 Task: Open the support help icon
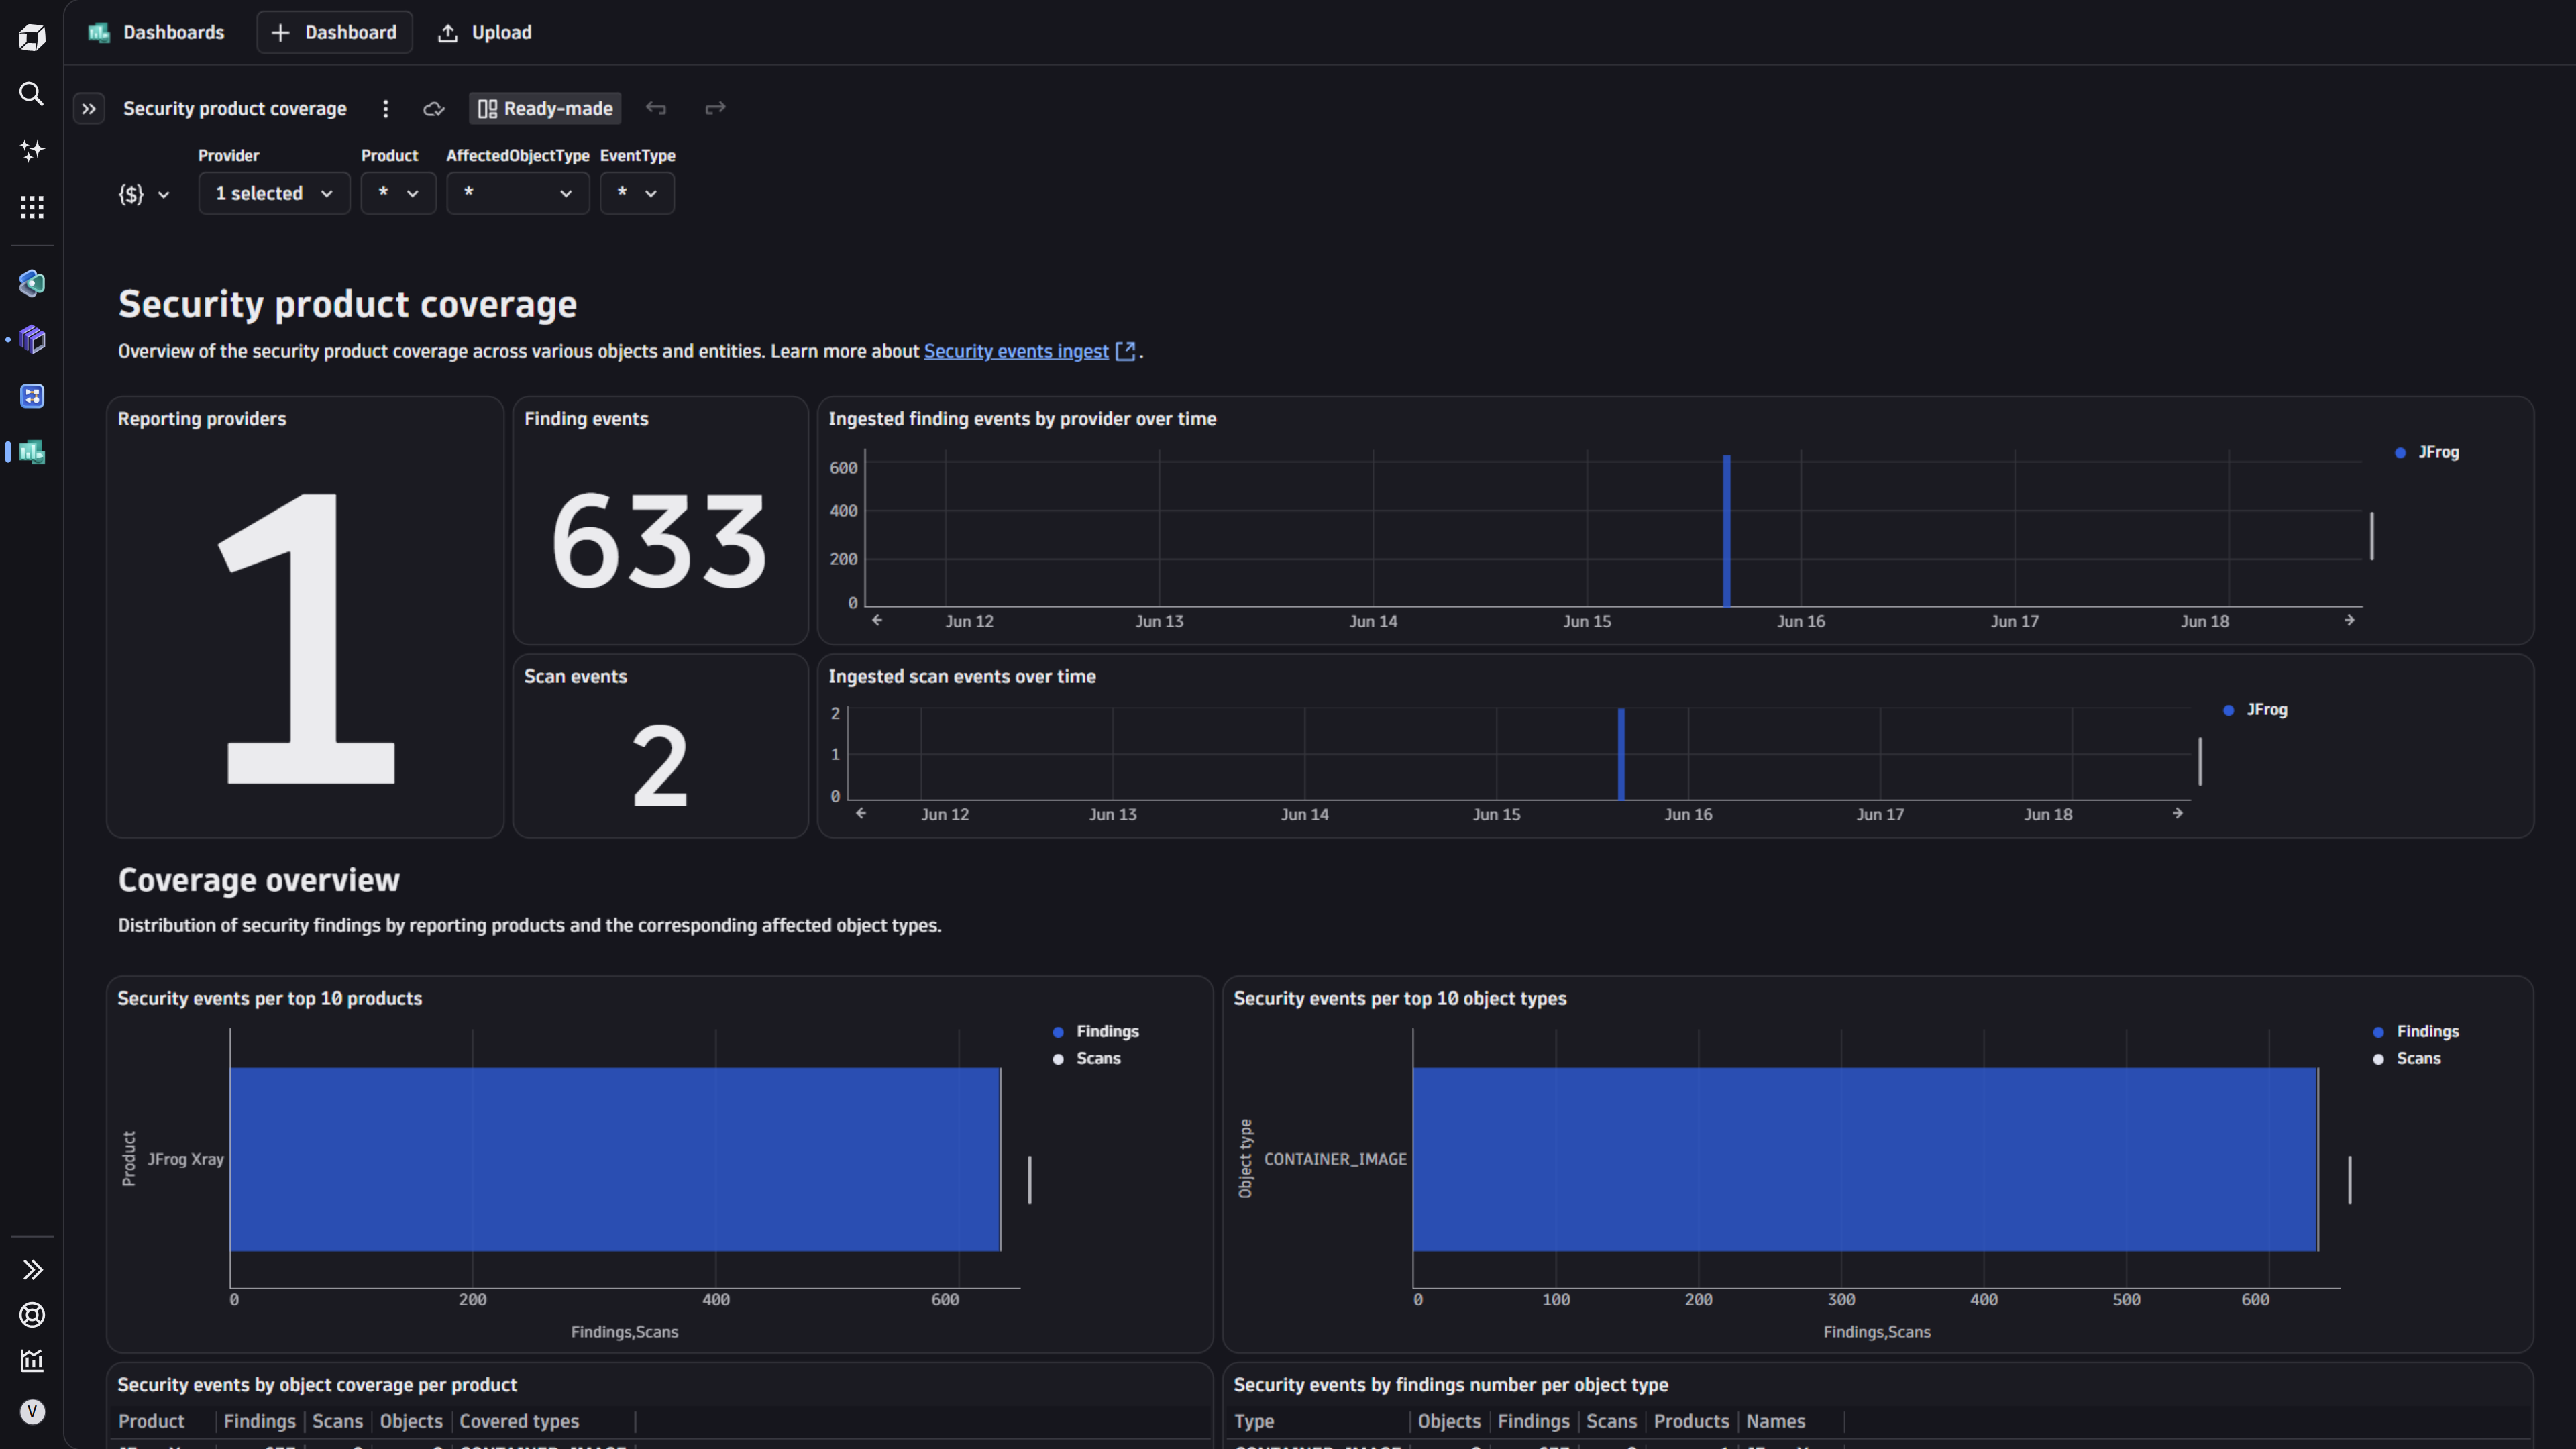pyautogui.click(x=32, y=1316)
